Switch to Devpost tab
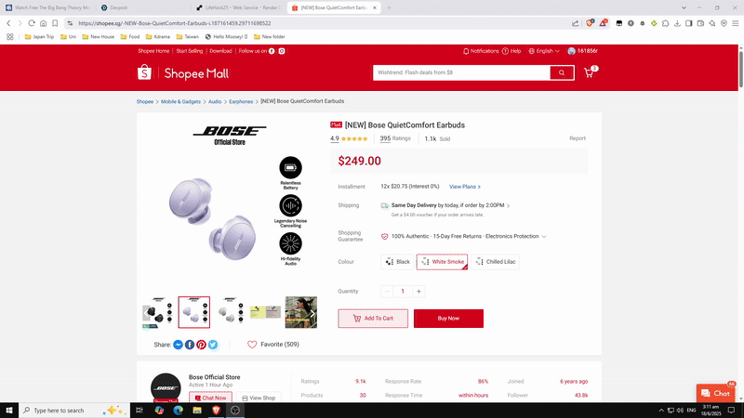This screenshot has height=418, width=744. click(x=142, y=7)
